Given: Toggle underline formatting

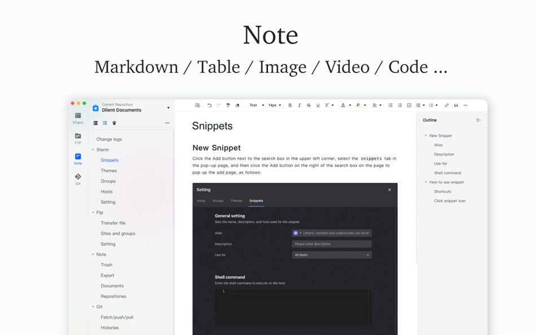Looking at the screenshot, I should tap(318, 105).
